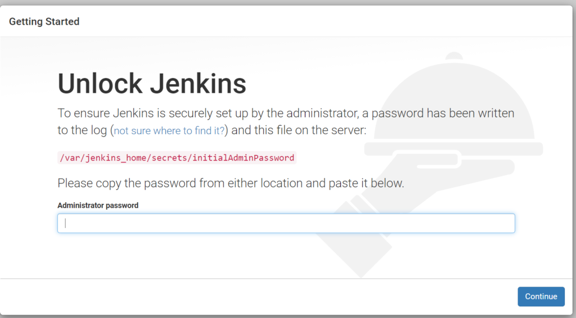The height and width of the screenshot is (318, 576).
Task: Click the Getting Started header title
Action: tap(44, 22)
